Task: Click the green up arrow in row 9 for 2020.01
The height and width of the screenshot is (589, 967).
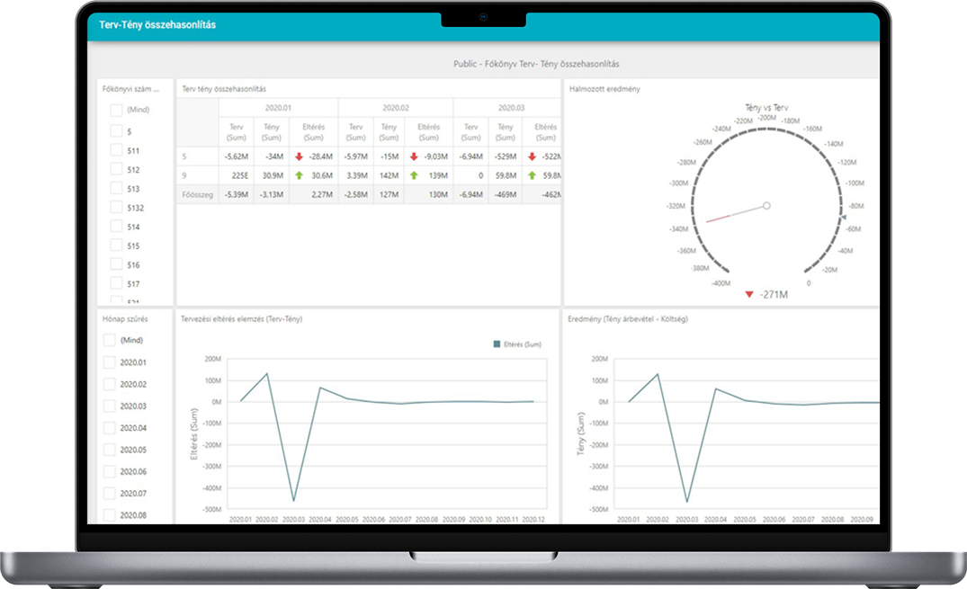Action: 300,175
